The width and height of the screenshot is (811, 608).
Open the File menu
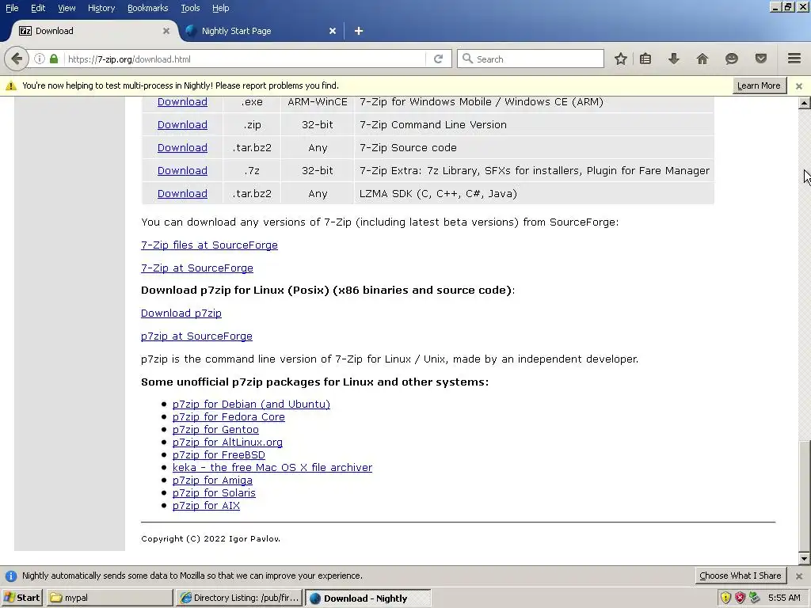pos(12,8)
